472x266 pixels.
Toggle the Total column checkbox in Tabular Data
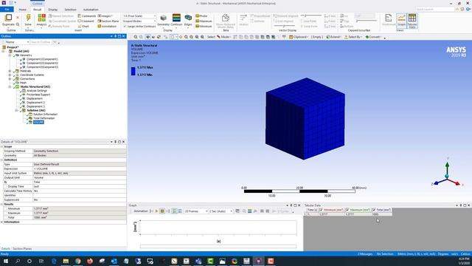pos(374,210)
